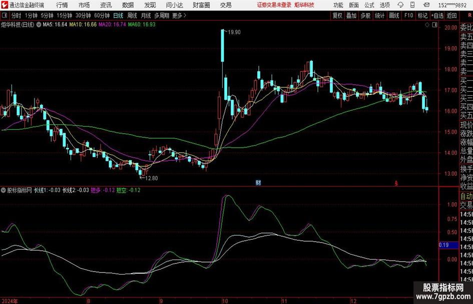The height and width of the screenshot is (304, 473).
Task: Expand the 炬华科技(日线) indicator dropdown arrow
Action: coord(39,24)
